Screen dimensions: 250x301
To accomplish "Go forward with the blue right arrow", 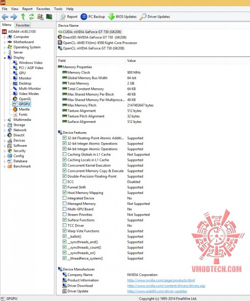I will coord(14,17).
